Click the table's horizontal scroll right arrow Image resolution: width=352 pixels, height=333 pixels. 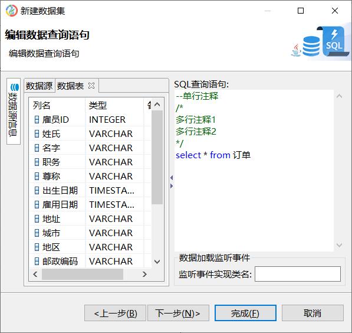pos(144,274)
